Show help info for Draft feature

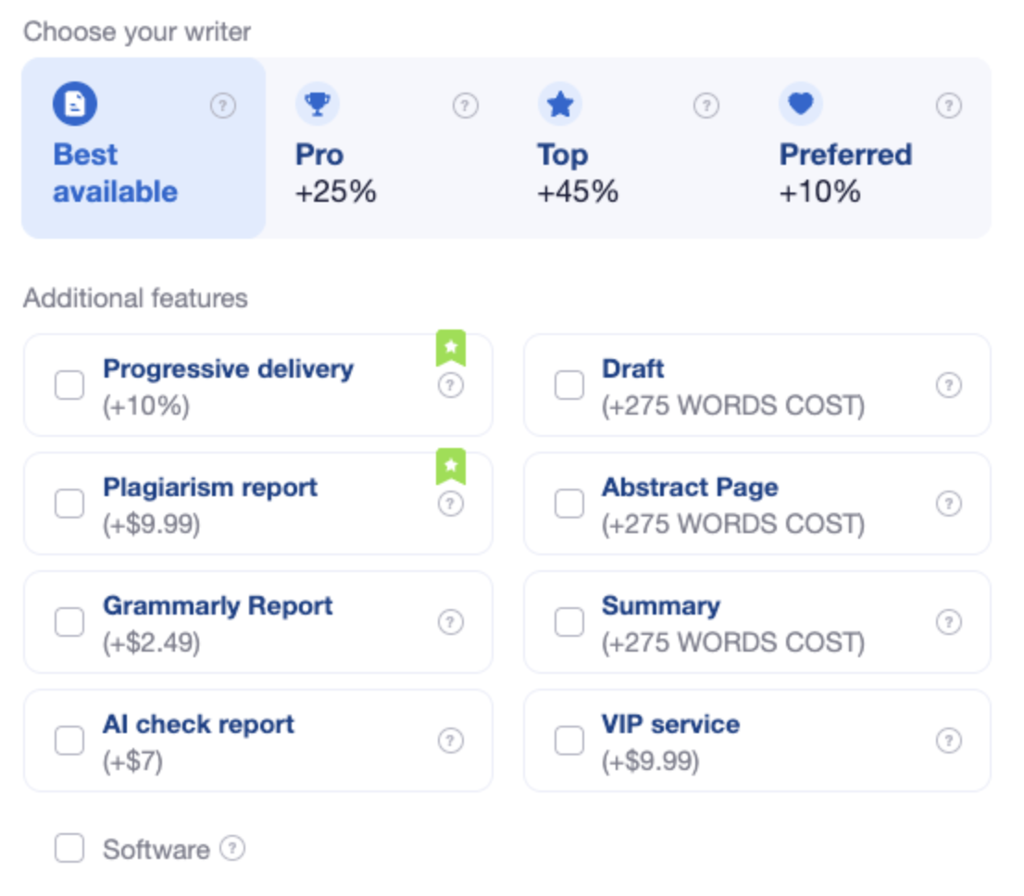pos(948,385)
